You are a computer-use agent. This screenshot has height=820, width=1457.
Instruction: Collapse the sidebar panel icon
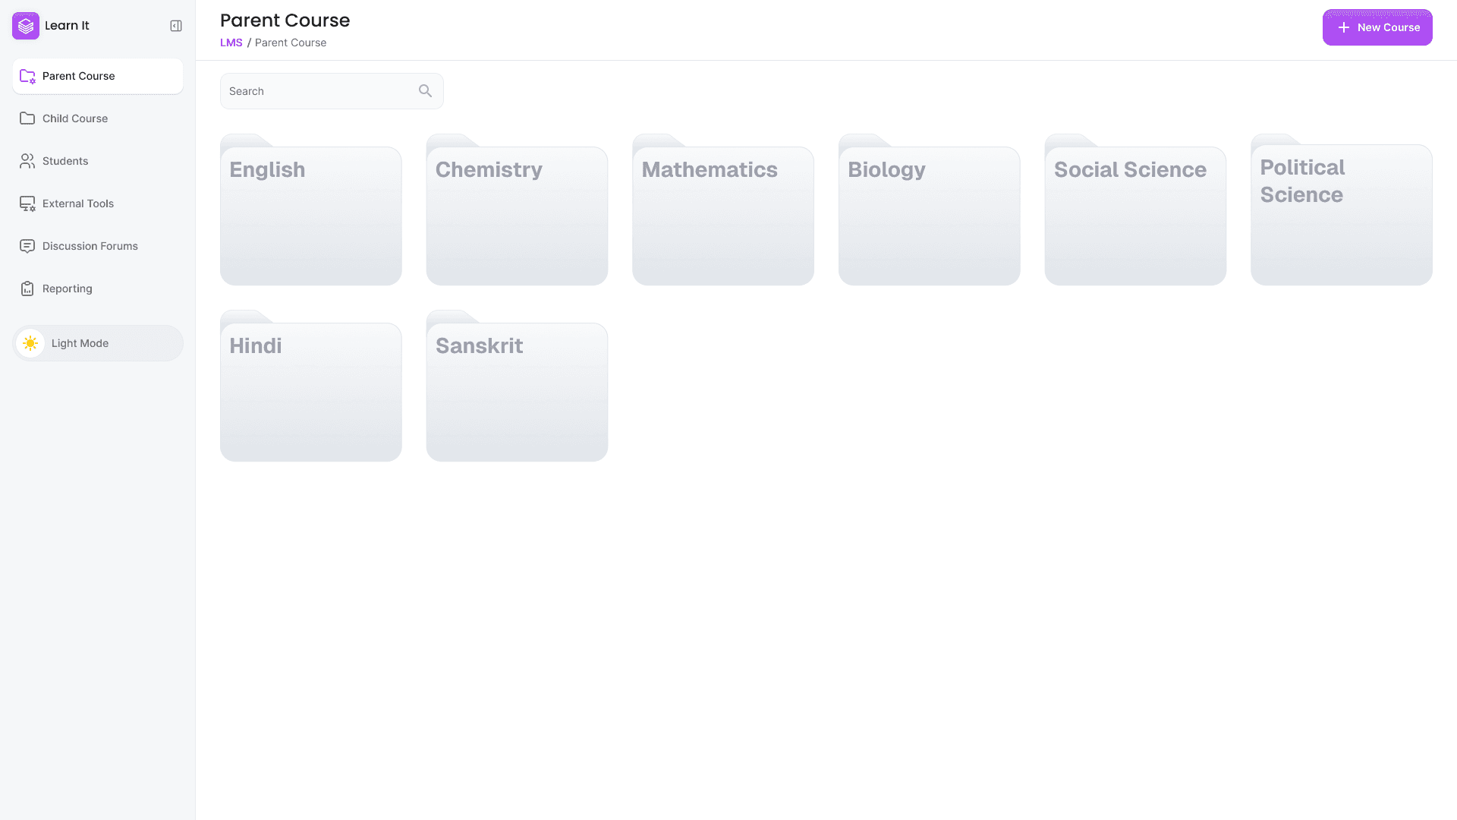tap(176, 26)
